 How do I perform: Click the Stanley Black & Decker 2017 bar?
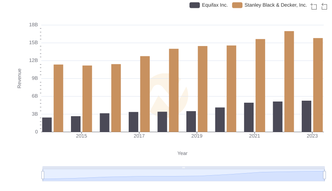click(145, 94)
